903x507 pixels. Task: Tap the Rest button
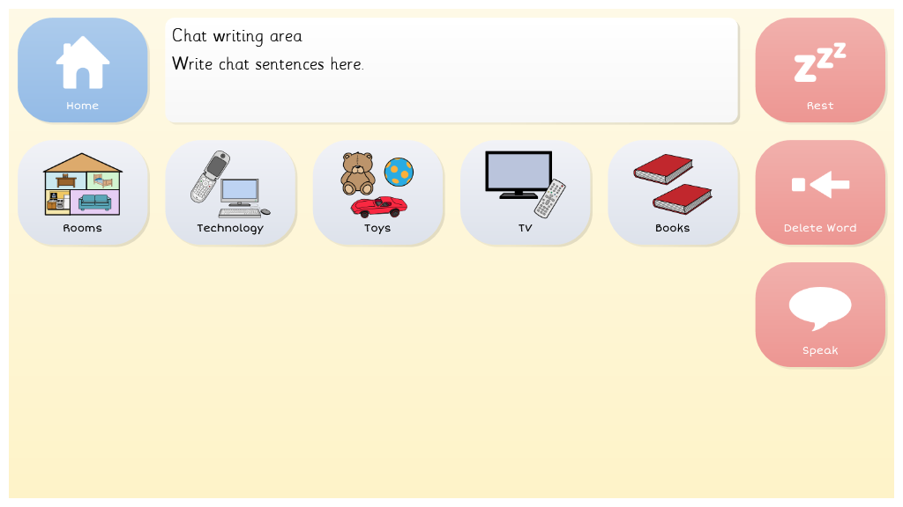pos(820,70)
